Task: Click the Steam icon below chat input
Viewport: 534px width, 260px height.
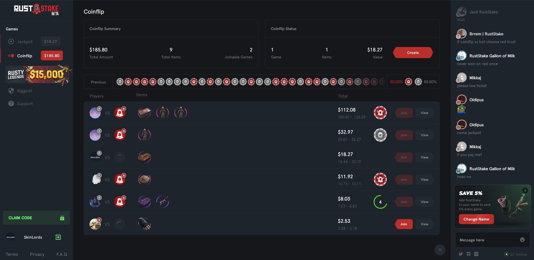Action: (x=476, y=254)
